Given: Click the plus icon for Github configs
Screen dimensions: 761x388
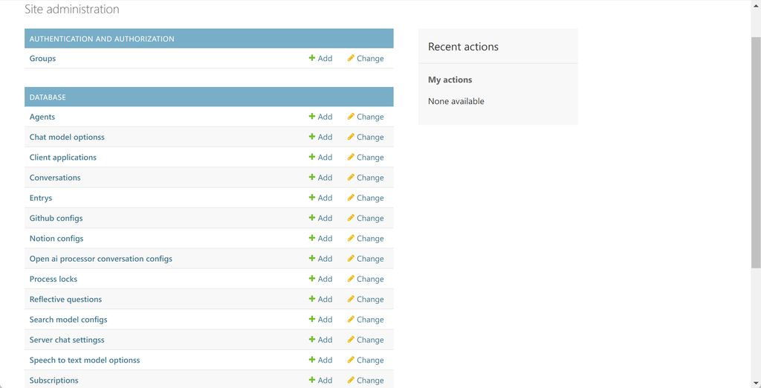Looking at the screenshot, I should point(312,219).
